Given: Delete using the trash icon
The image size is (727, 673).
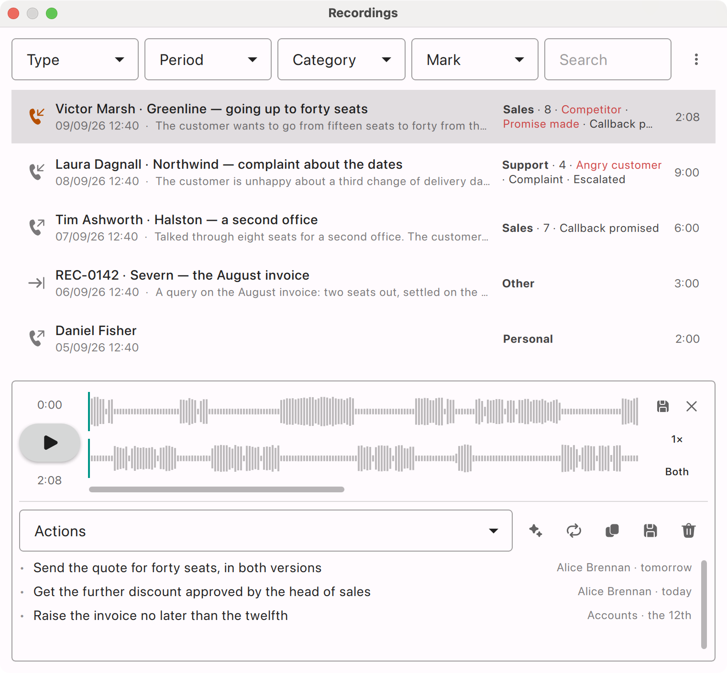Looking at the screenshot, I should (689, 531).
